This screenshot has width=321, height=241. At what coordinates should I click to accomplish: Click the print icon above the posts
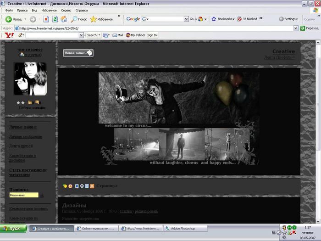coord(82,186)
